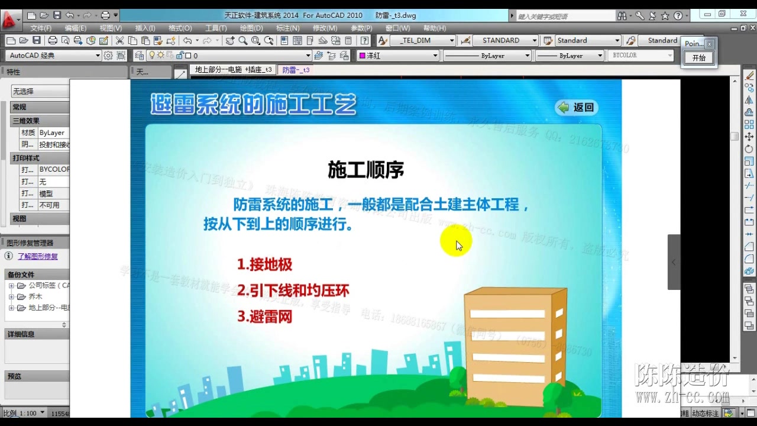The image size is (757, 426).
Task: Click the 开始 button
Action: tap(699, 59)
